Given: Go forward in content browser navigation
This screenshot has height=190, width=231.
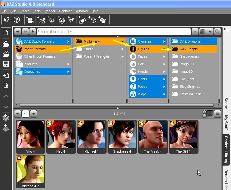Looking at the screenshot, I should click(25, 31).
